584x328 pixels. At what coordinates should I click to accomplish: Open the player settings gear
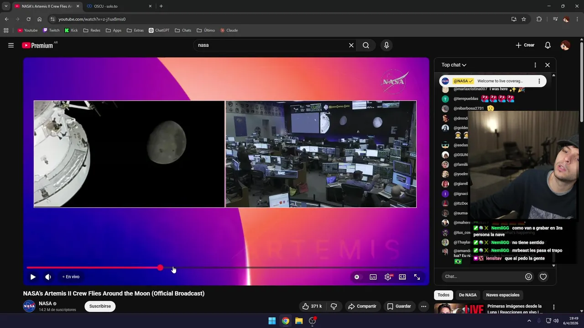click(388, 277)
